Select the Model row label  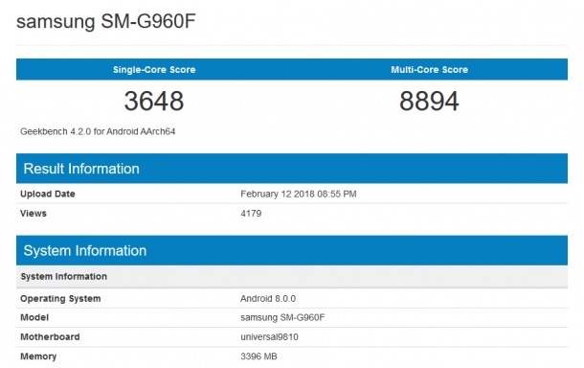pyautogui.click(x=34, y=317)
